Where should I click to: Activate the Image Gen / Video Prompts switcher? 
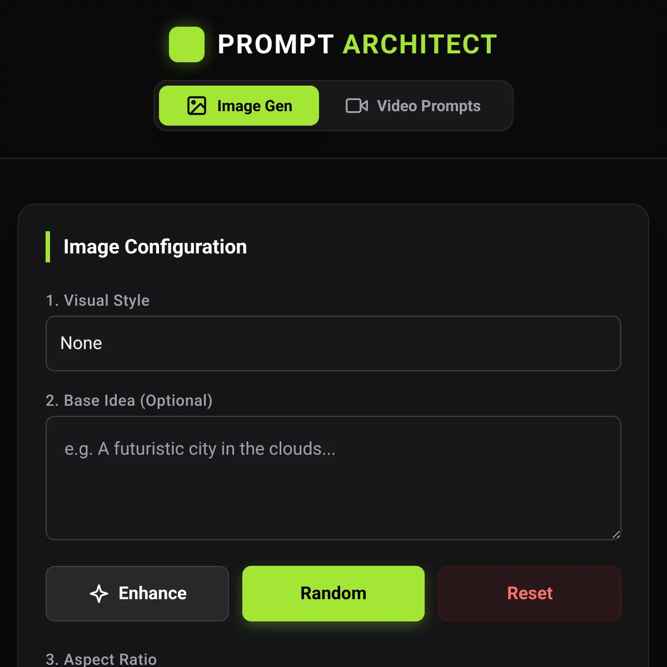[333, 106]
